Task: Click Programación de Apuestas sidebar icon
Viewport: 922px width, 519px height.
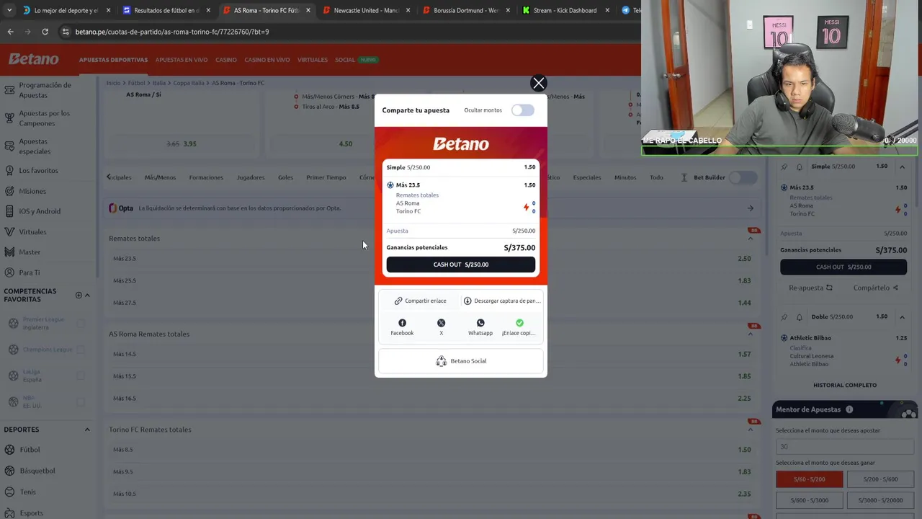Action: [9, 90]
